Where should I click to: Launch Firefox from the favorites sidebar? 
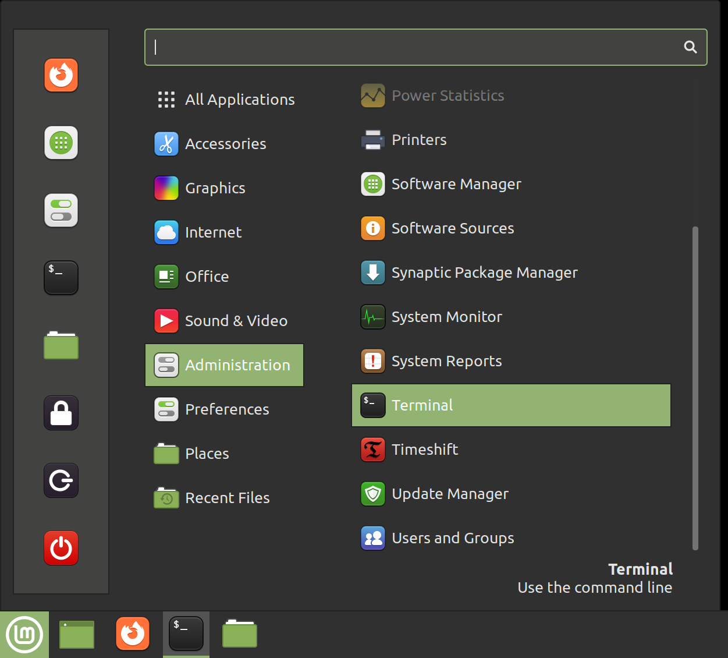(61, 75)
